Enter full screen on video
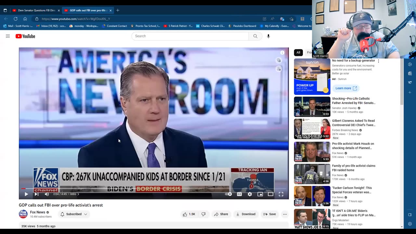Screen dimensions: 416x234 (x=281, y=194)
